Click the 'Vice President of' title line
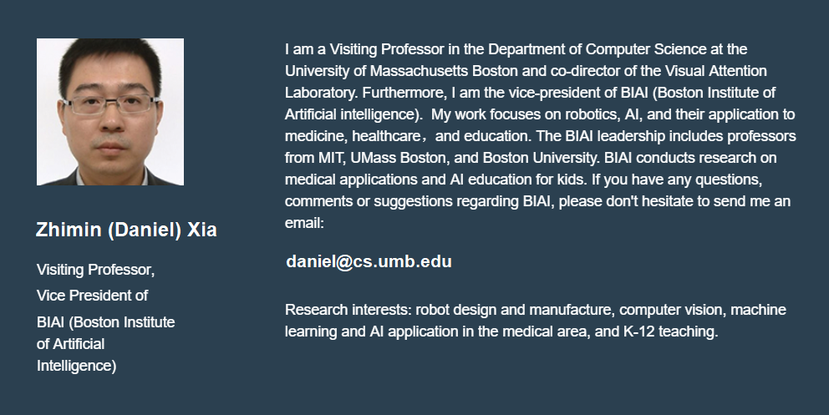The image size is (829, 415). tap(92, 295)
